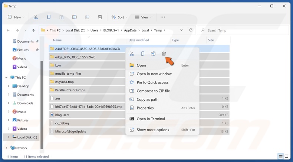Screen dimensions: 293x162
Task: Click into the Search Temp field
Action: [x=243, y=30]
